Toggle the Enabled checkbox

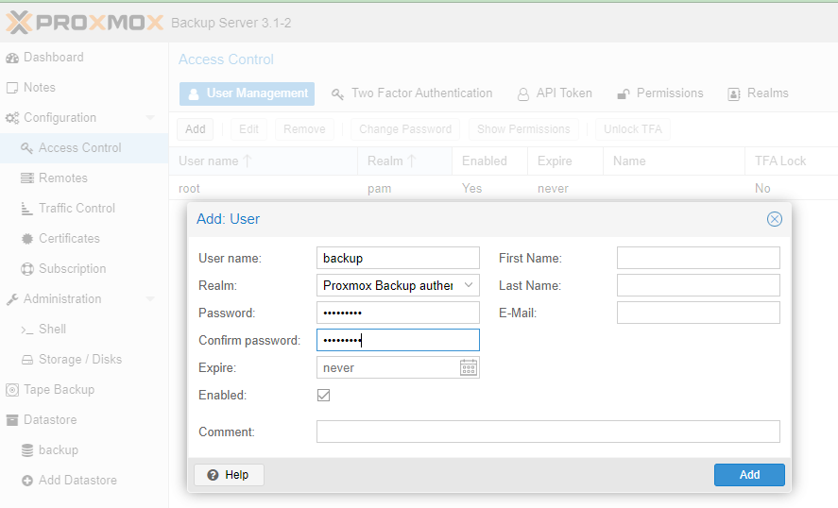323,396
